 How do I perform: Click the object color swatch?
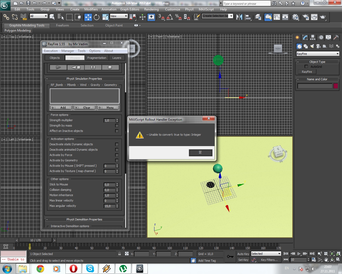tap(336, 86)
